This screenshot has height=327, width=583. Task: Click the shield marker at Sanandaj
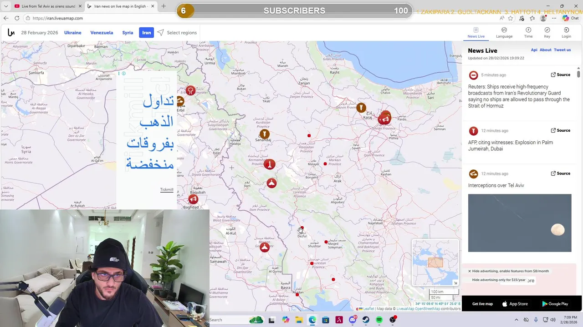264,134
